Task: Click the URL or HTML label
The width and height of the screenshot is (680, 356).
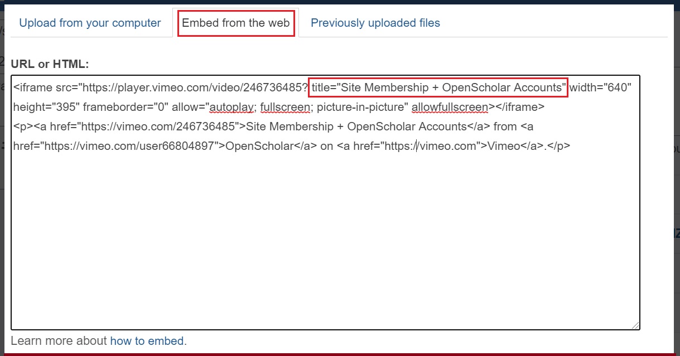Action: pyautogui.click(x=50, y=64)
